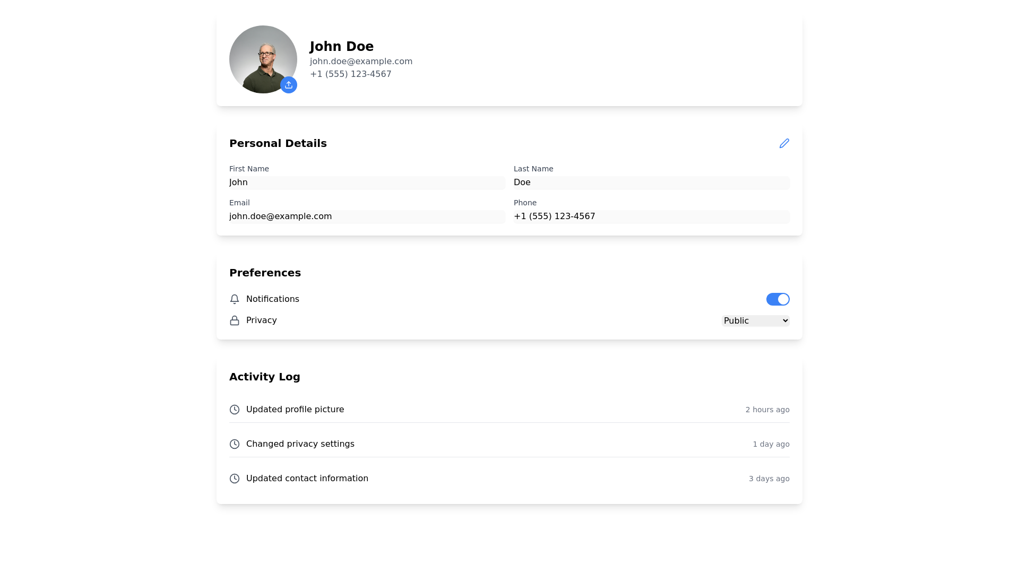
Task: Click the clock icon beside Updated contact information
Action: [234, 478]
